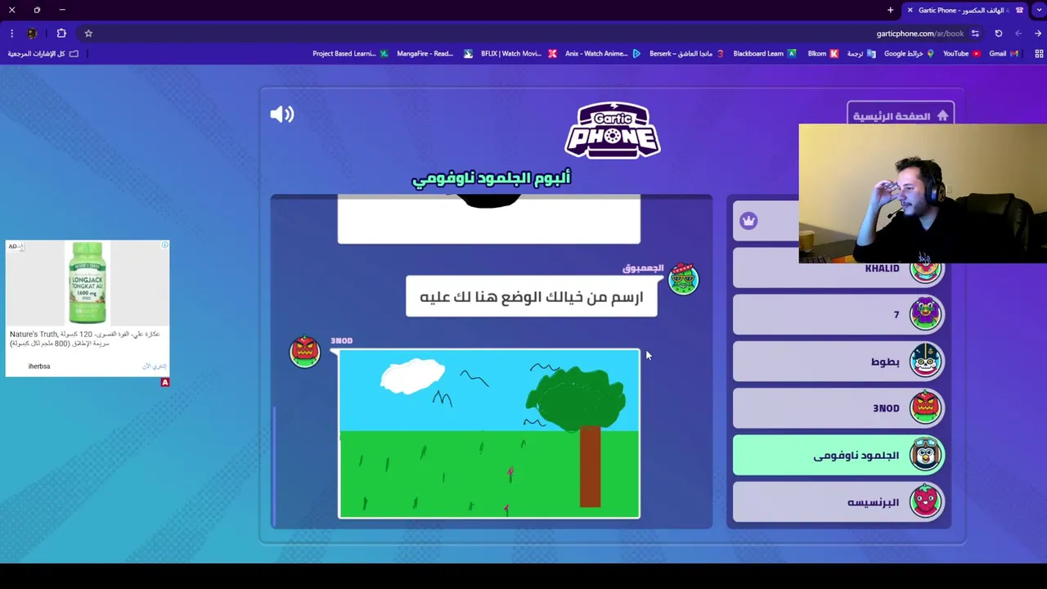Mute the Gartic Phone sound speaker icon
Screen dimensions: 1047x589
click(x=282, y=115)
